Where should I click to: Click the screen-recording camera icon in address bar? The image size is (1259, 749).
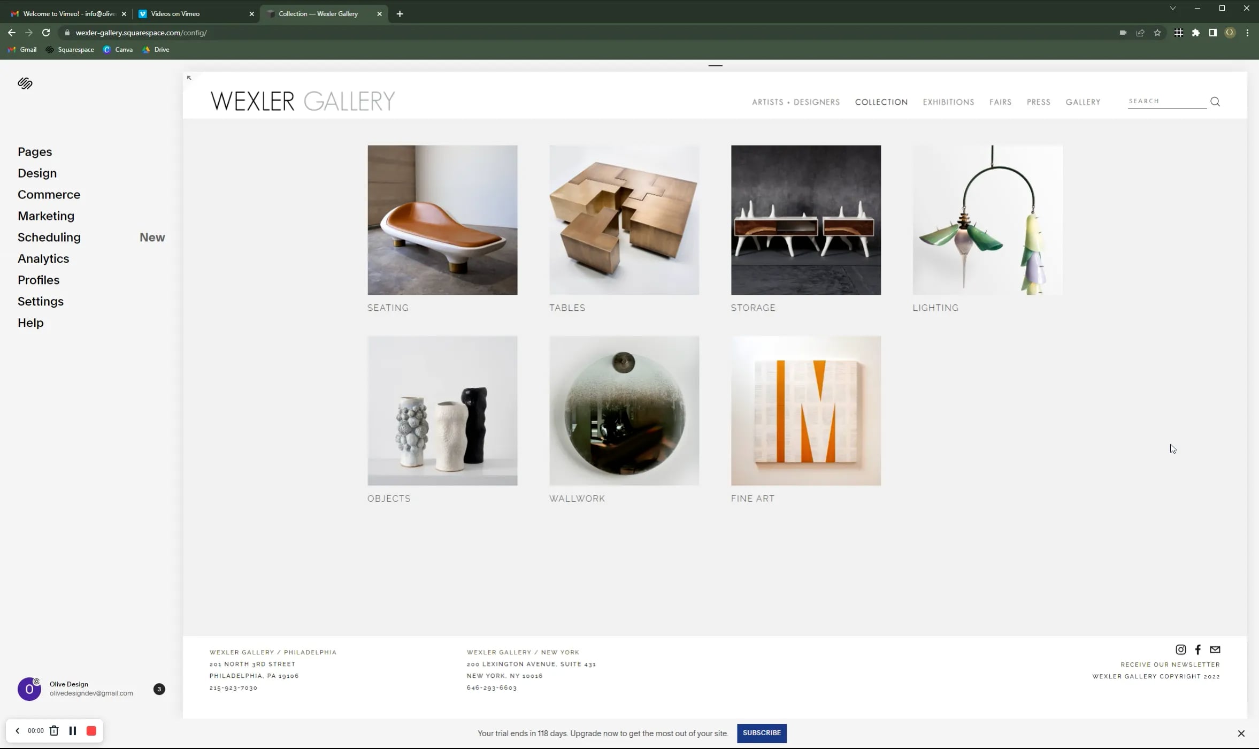1123,32
